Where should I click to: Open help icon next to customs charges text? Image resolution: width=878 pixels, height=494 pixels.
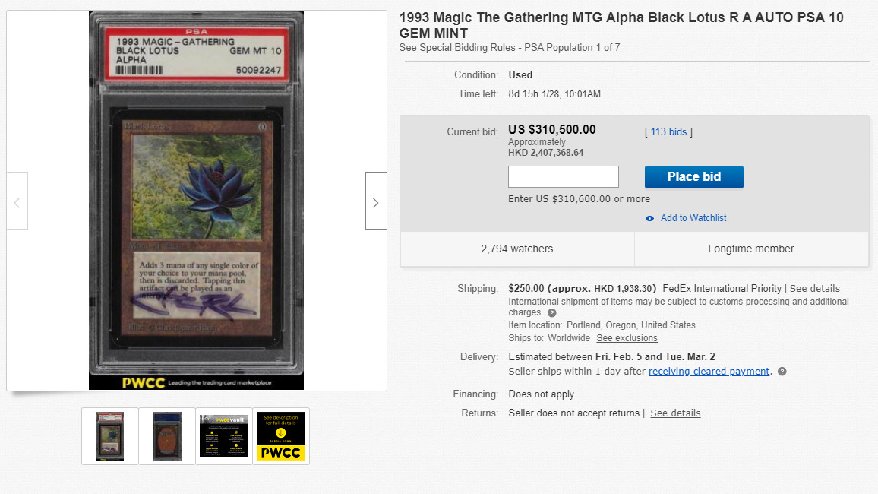pos(551,313)
